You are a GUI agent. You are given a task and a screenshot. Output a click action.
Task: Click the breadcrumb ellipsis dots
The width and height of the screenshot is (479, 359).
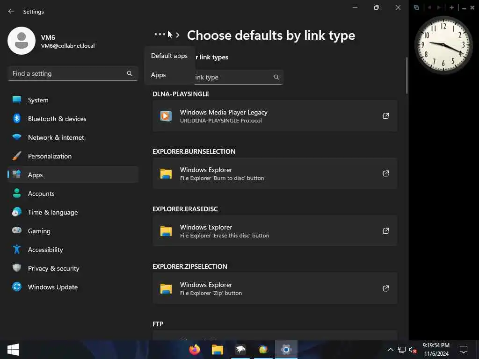click(x=160, y=35)
